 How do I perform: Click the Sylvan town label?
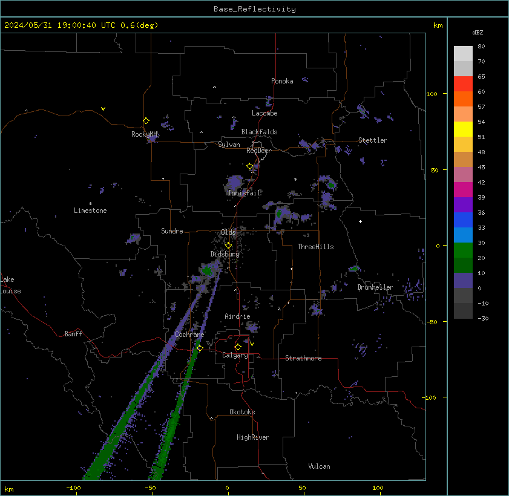(229, 145)
